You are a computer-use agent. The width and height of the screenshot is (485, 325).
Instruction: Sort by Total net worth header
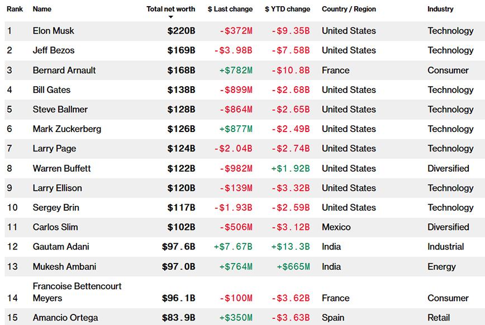click(170, 9)
